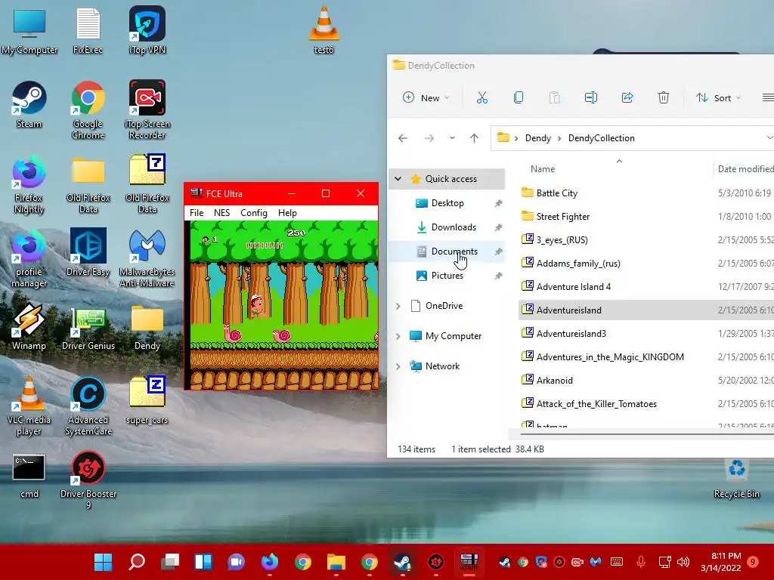This screenshot has width=774, height=580.
Task: Click Dendy in the address breadcrumb
Action: click(537, 138)
